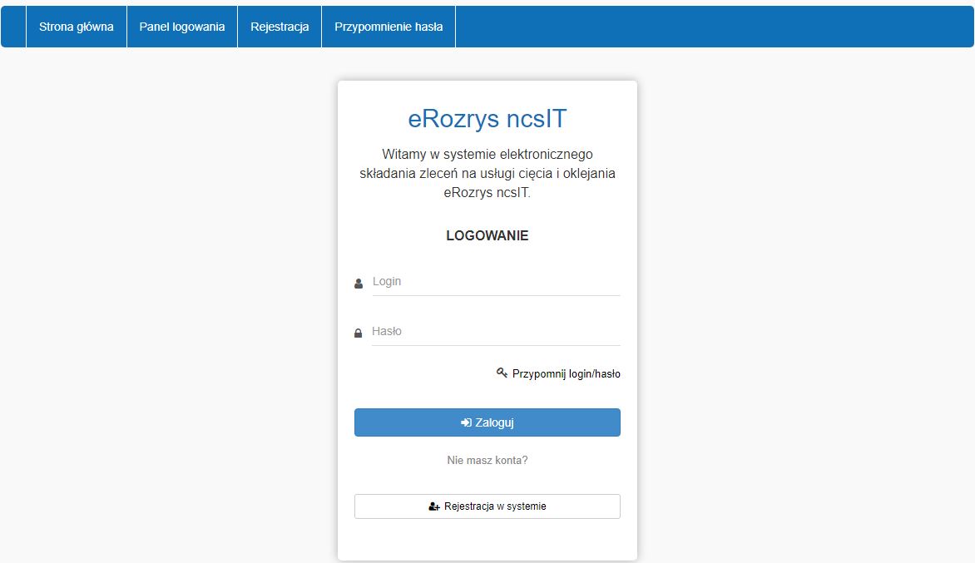The image size is (975, 563).
Task: Open Strona główna in the navigation bar
Action: [77, 27]
